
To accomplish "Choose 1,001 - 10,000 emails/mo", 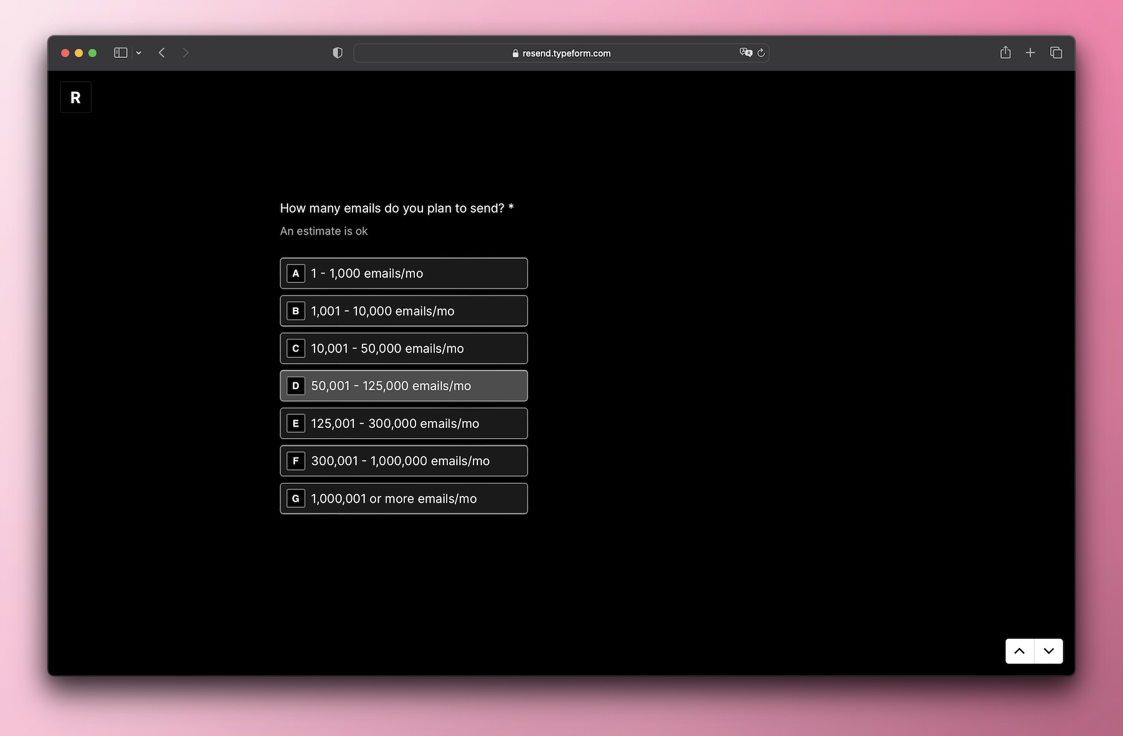I will pos(404,311).
